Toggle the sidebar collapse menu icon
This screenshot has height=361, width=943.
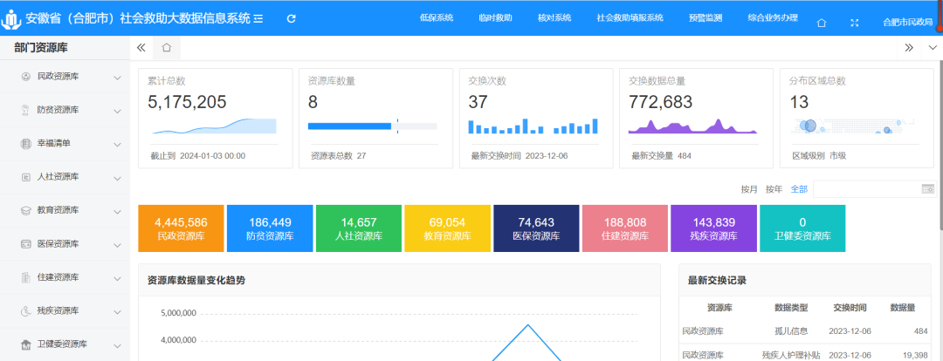point(258,18)
